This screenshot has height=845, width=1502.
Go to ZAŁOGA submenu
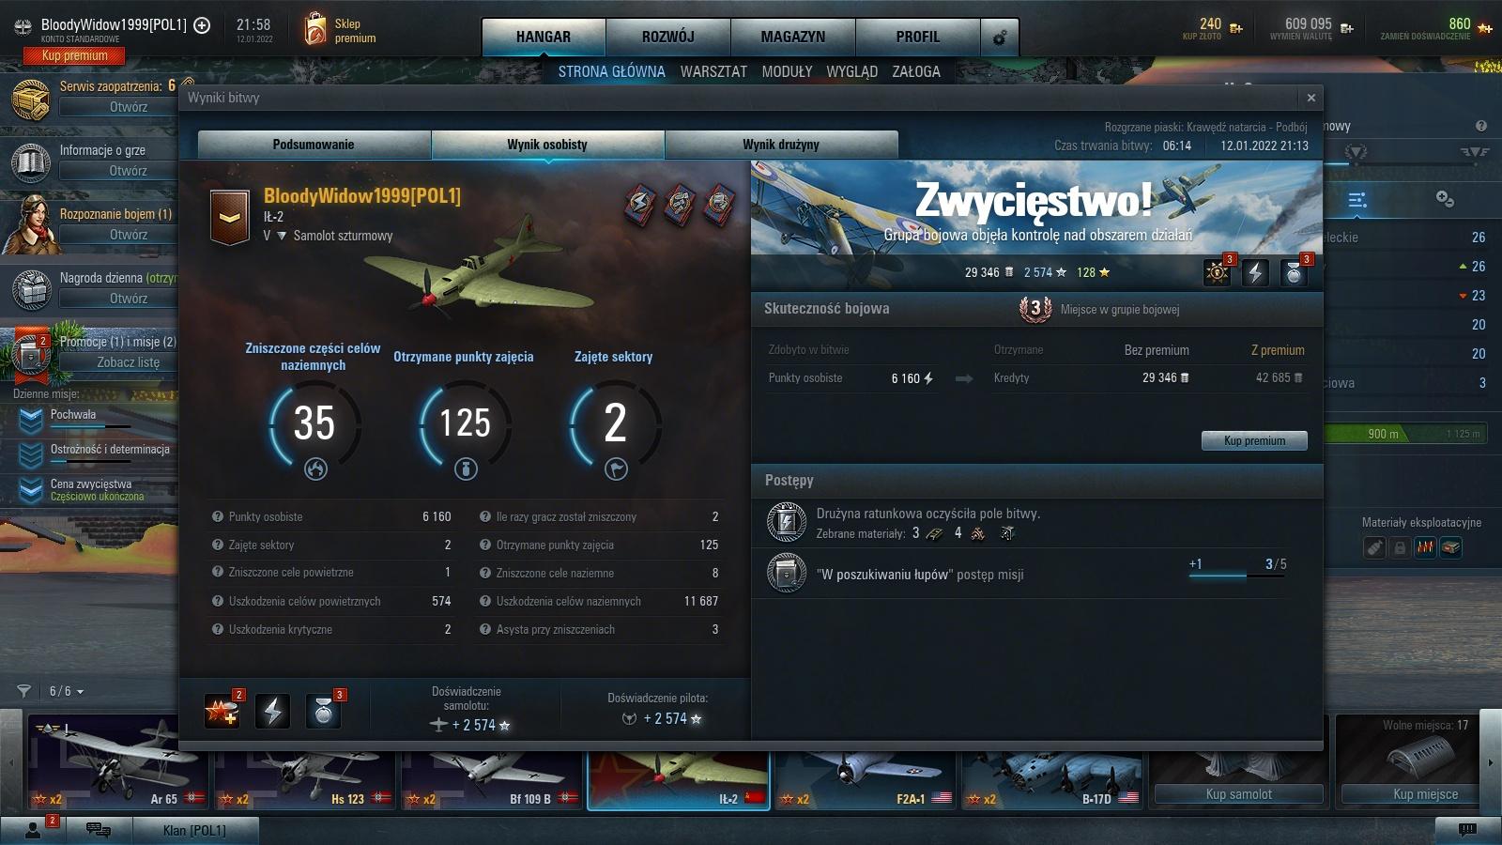pos(915,71)
